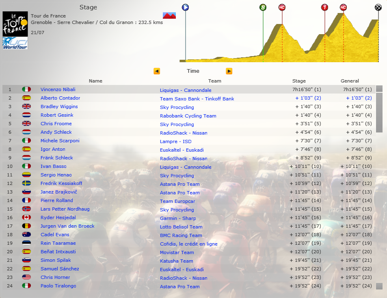Sort results by General column header
This screenshot has height=298, width=387.
350,81
